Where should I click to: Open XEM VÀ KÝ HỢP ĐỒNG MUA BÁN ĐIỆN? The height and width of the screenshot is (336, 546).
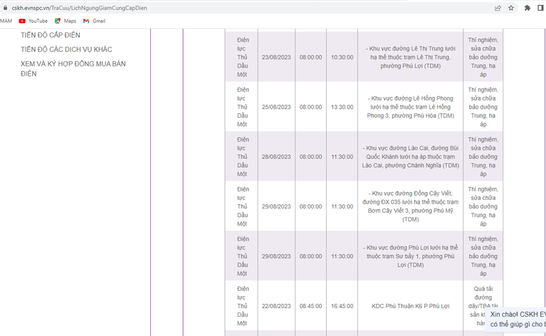coord(73,69)
